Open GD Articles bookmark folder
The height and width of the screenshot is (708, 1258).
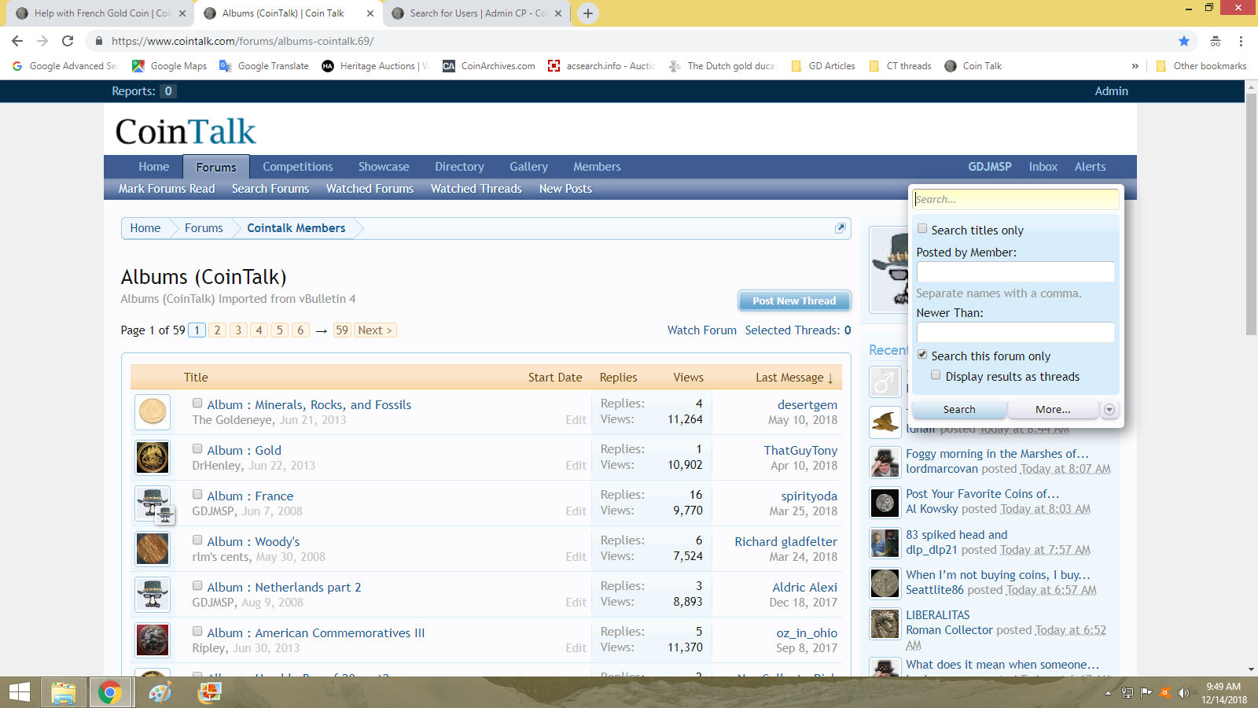click(x=823, y=66)
